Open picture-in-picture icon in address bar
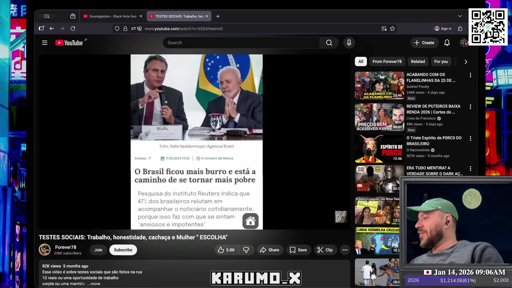Image resolution: width=512 pixels, height=288 pixels. tap(384, 28)
